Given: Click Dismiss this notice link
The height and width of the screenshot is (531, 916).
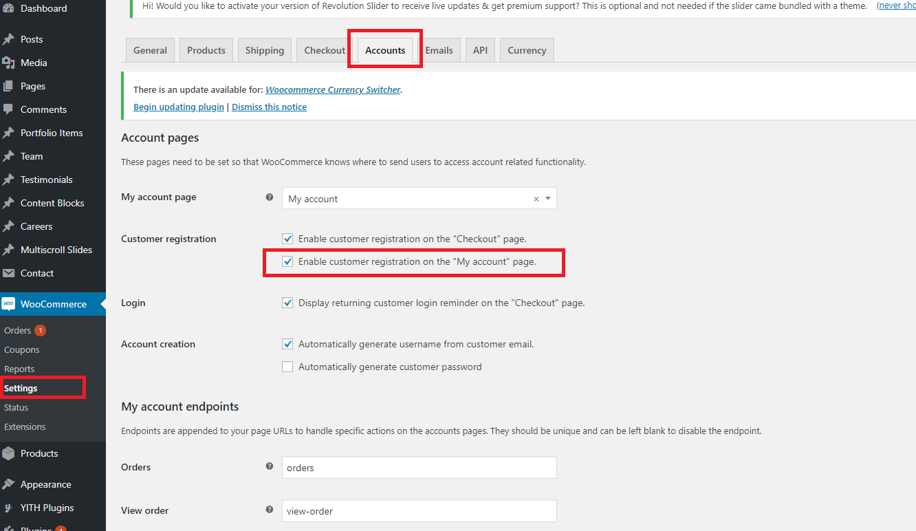Looking at the screenshot, I should [269, 107].
